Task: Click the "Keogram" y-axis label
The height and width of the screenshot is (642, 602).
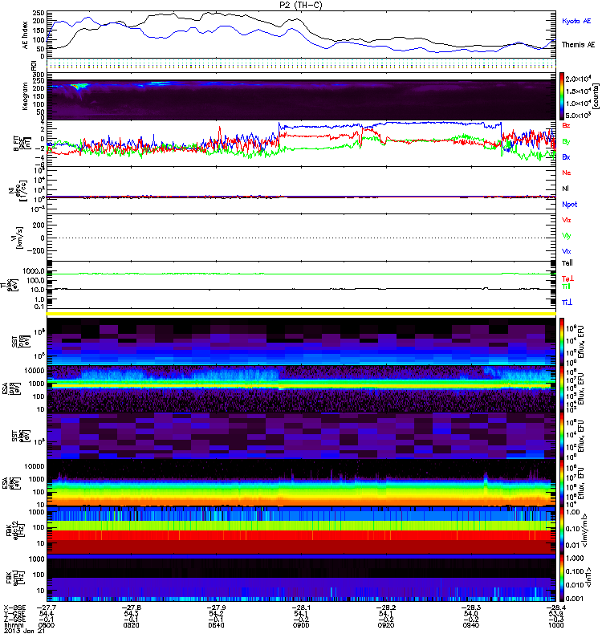Action: click(x=25, y=96)
